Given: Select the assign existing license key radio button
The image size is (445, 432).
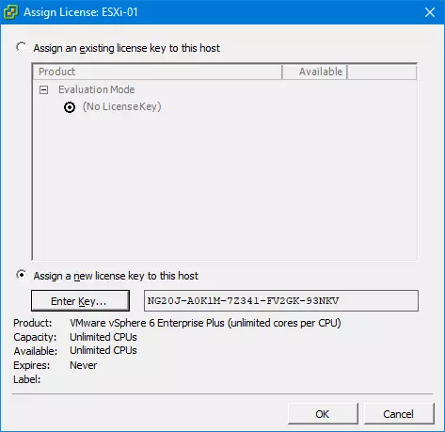Looking at the screenshot, I should (22, 47).
